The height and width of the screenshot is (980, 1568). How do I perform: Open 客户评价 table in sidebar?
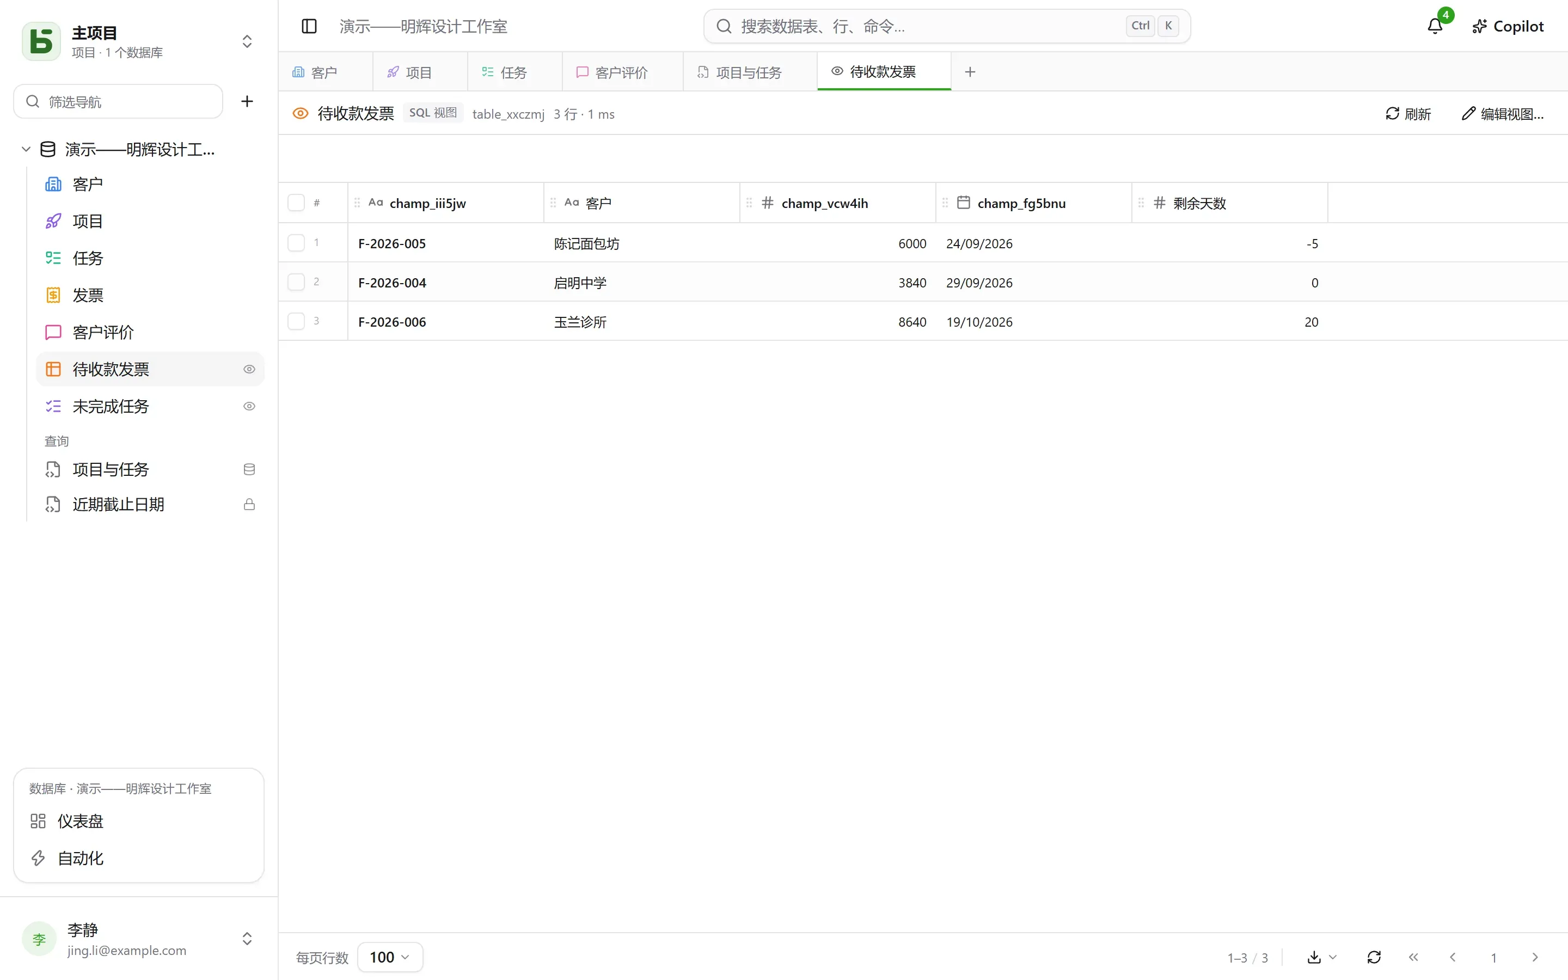tap(150, 332)
